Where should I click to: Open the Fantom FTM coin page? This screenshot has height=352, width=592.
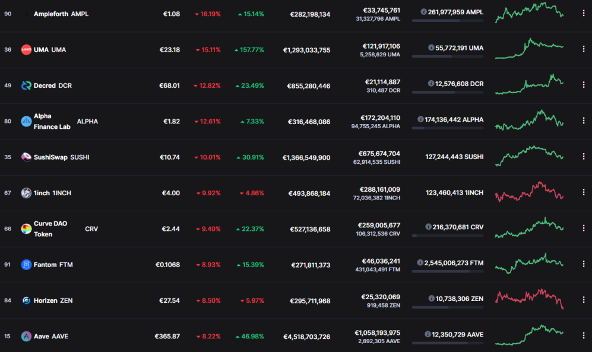click(x=53, y=265)
